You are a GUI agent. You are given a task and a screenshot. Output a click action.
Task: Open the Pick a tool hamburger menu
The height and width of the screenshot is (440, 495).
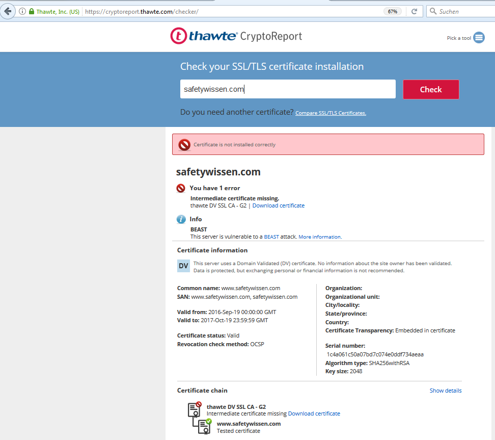[x=479, y=38]
